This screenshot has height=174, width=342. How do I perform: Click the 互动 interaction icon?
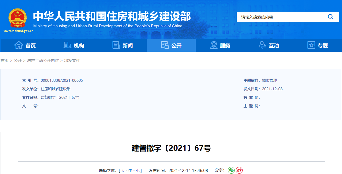point(262,45)
